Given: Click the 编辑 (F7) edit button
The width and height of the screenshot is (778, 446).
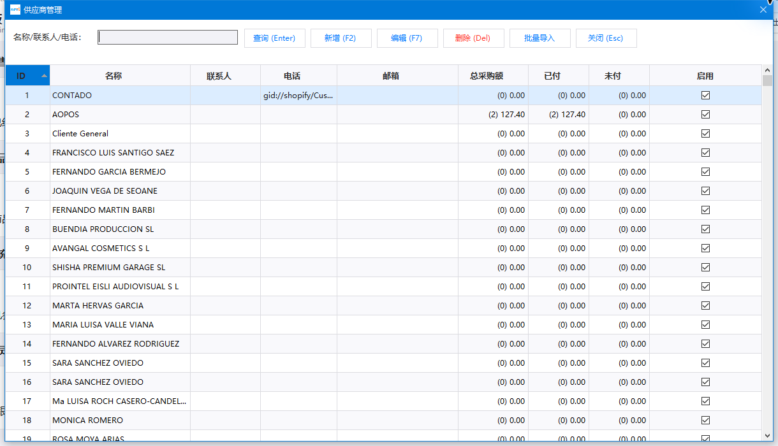Looking at the screenshot, I should [407, 38].
